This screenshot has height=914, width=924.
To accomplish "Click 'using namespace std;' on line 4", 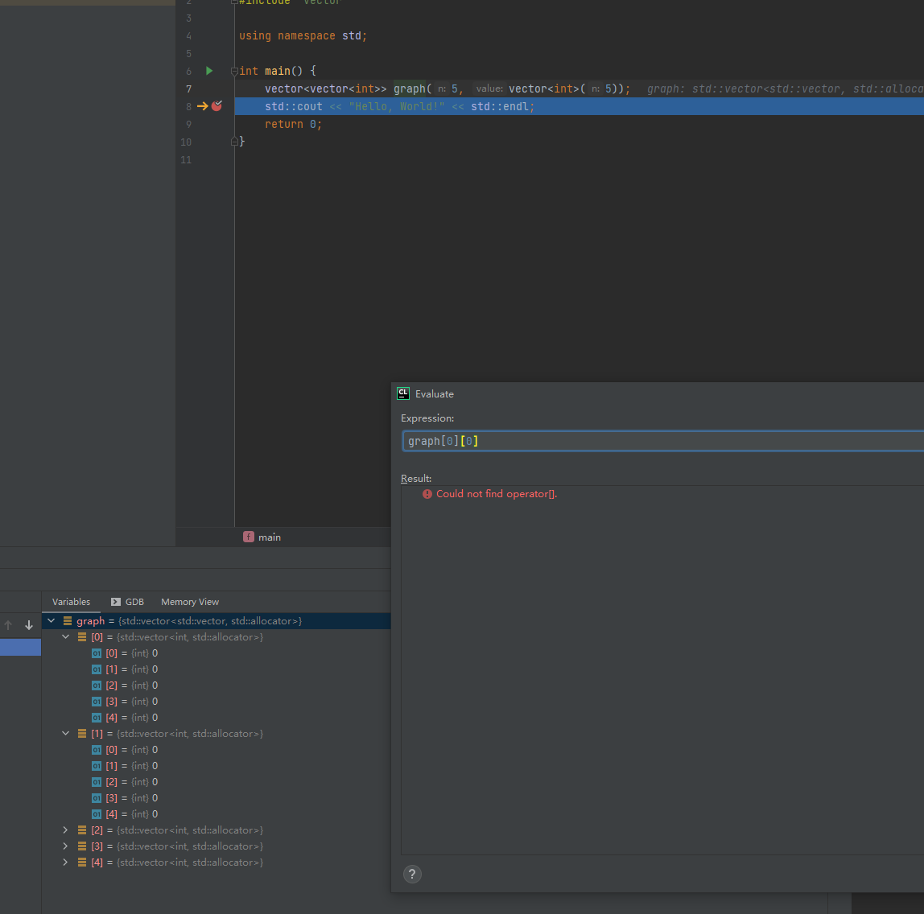I will tap(303, 36).
